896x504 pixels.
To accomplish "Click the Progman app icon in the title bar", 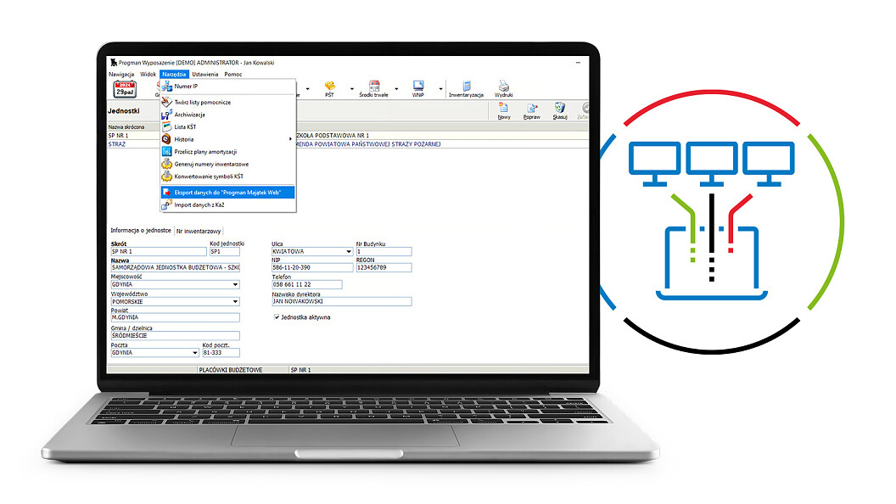I will click(x=113, y=62).
